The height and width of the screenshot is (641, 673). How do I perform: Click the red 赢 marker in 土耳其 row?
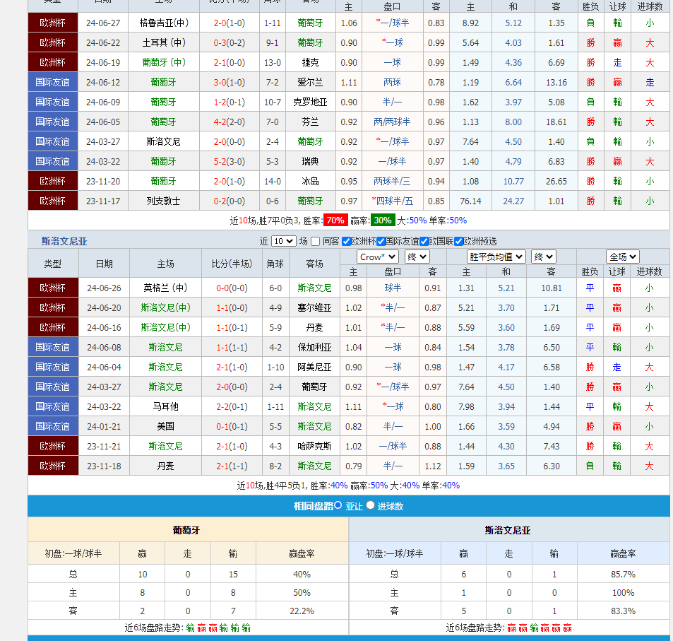618,42
